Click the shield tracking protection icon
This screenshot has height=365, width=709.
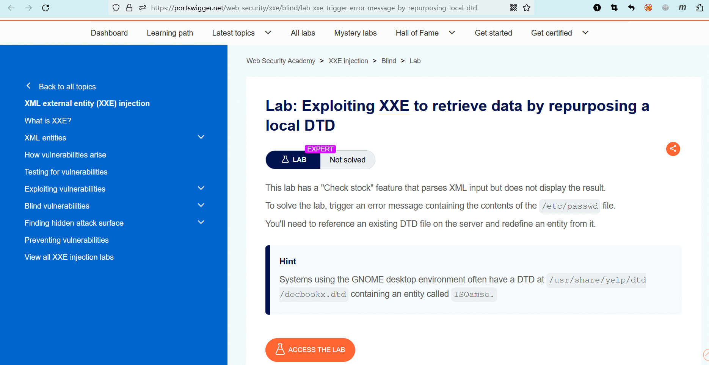(x=116, y=8)
